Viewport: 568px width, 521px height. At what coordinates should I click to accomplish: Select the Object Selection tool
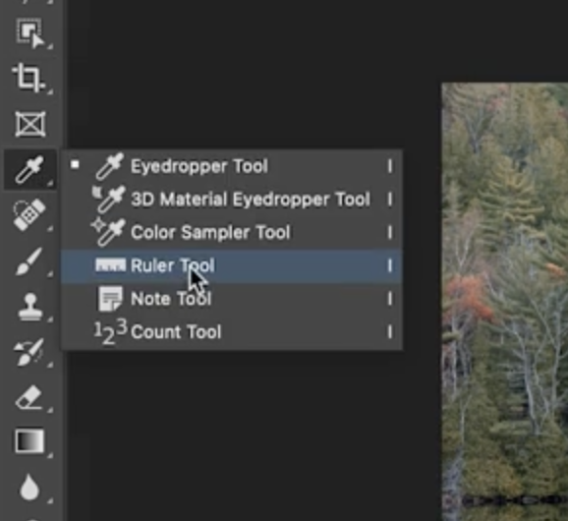pos(30,33)
